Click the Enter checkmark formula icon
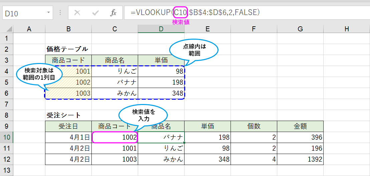This screenshot has height=176, width=370. tap(95, 13)
